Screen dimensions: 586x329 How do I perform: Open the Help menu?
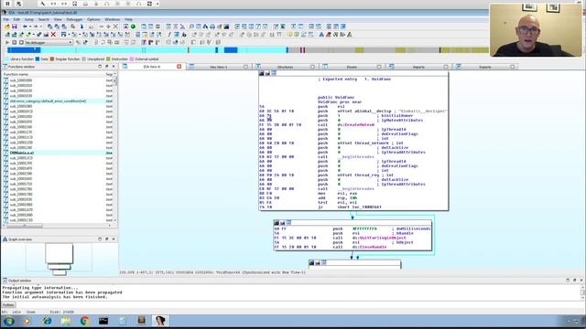pos(128,19)
